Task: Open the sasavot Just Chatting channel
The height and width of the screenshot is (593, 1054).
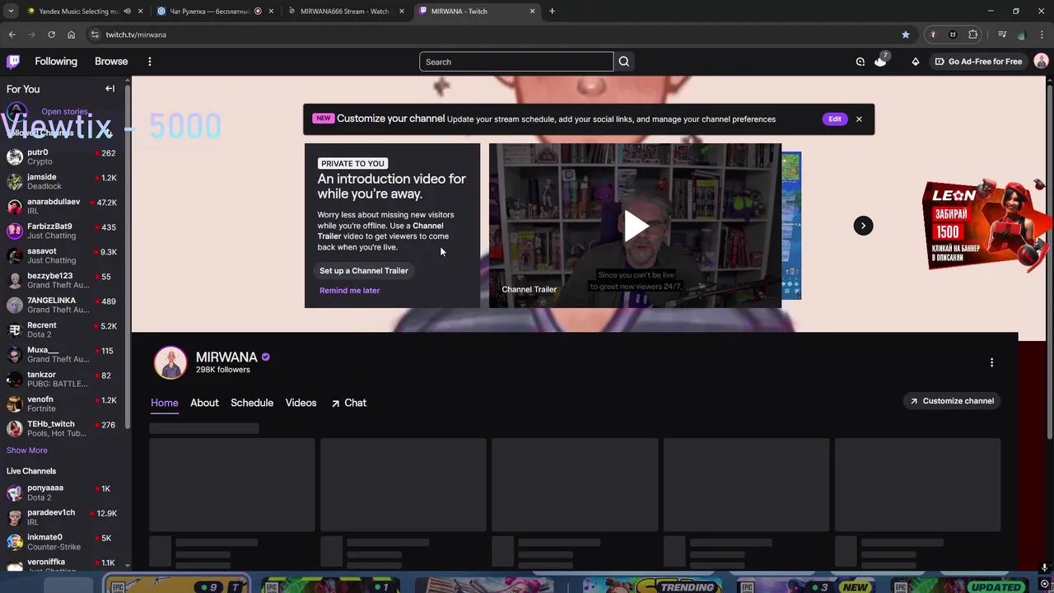Action: tap(62, 255)
